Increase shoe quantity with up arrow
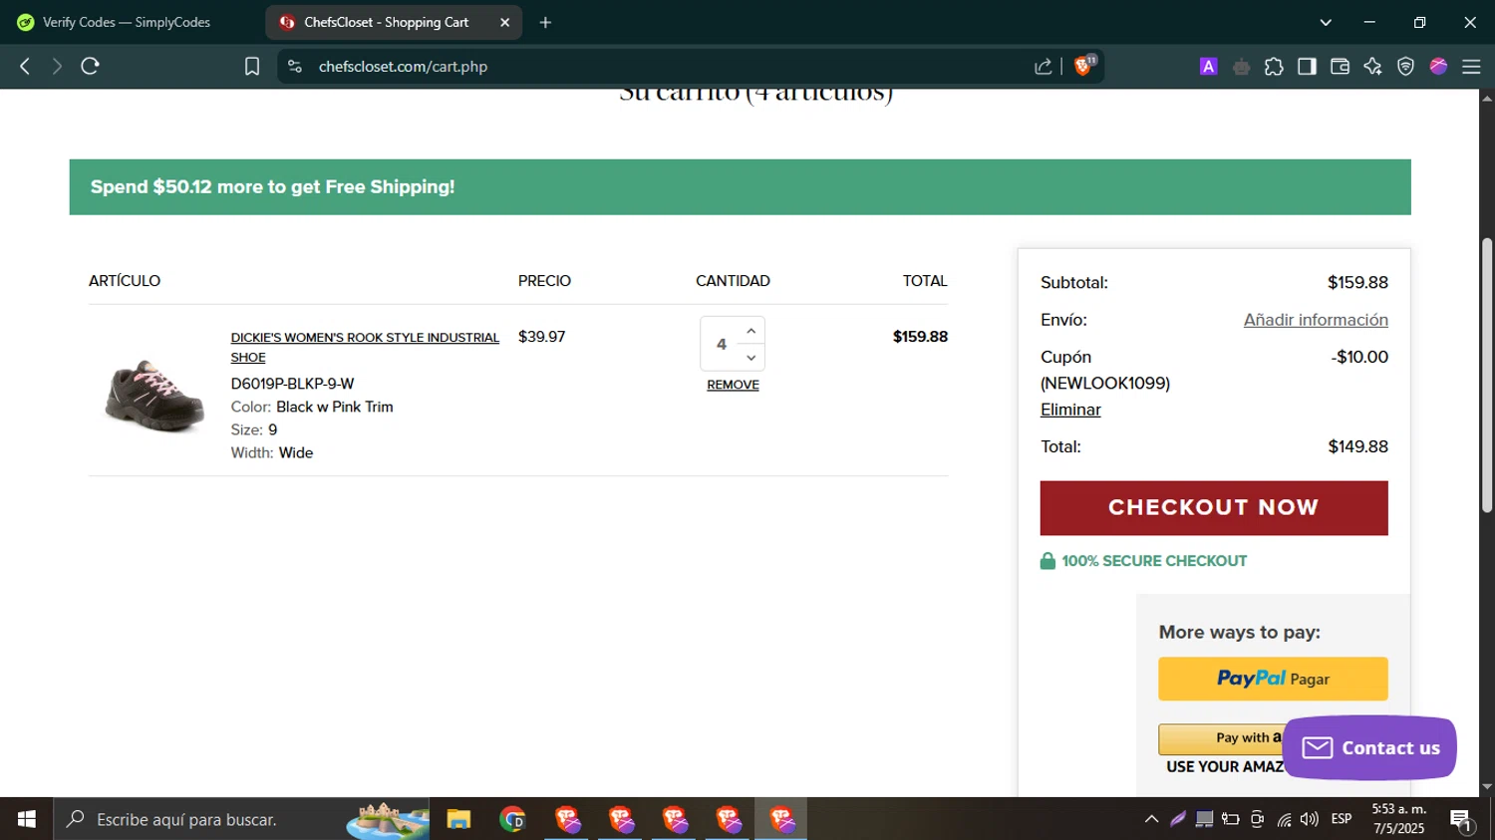Image resolution: width=1495 pixels, height=840 pixels. click(x=751, y=331)
